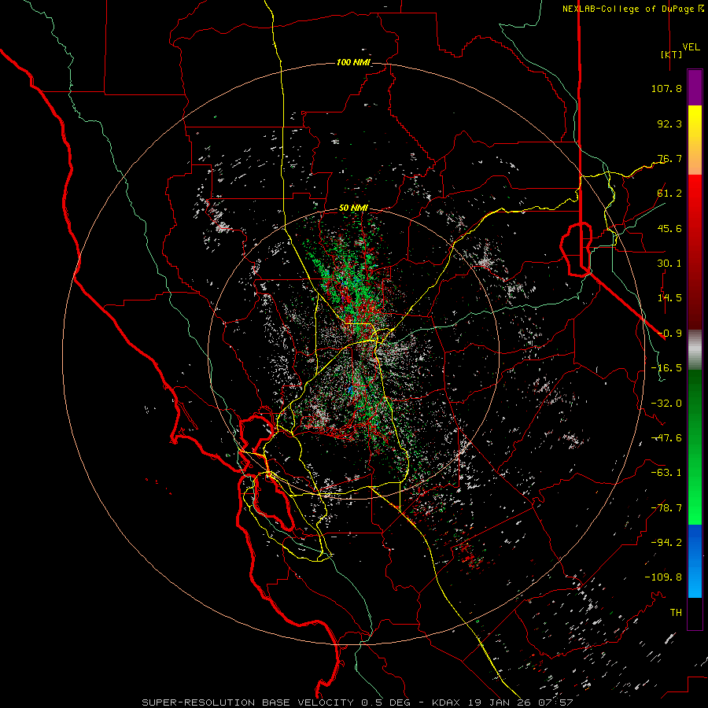
Task: Click the -94.2 legend value
Action: pos(666,542)
